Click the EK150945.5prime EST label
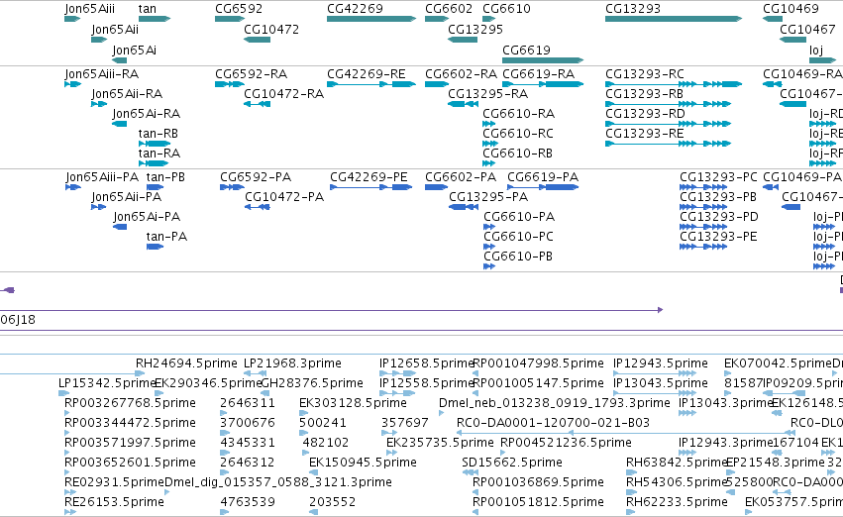843x517 pixels. (363, 463)
